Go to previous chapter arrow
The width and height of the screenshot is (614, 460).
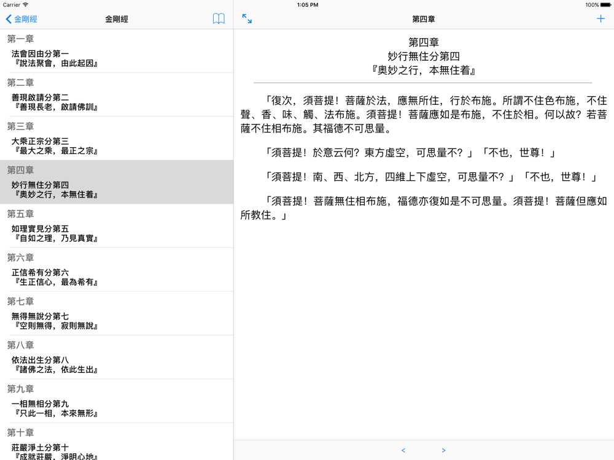click(403, 450)
